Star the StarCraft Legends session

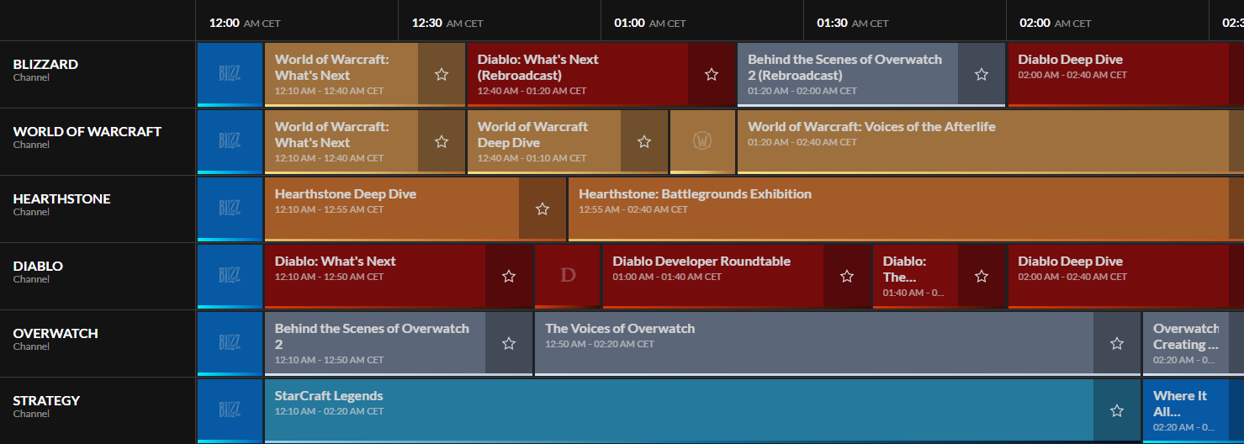tap(1117, 410)
